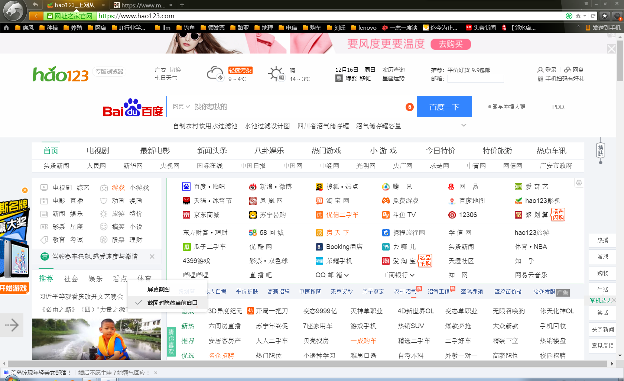
Task: Close the 驾驶赛车狂飙 recommendation bar
Action: pyautogui.click(x=152, y=256)
